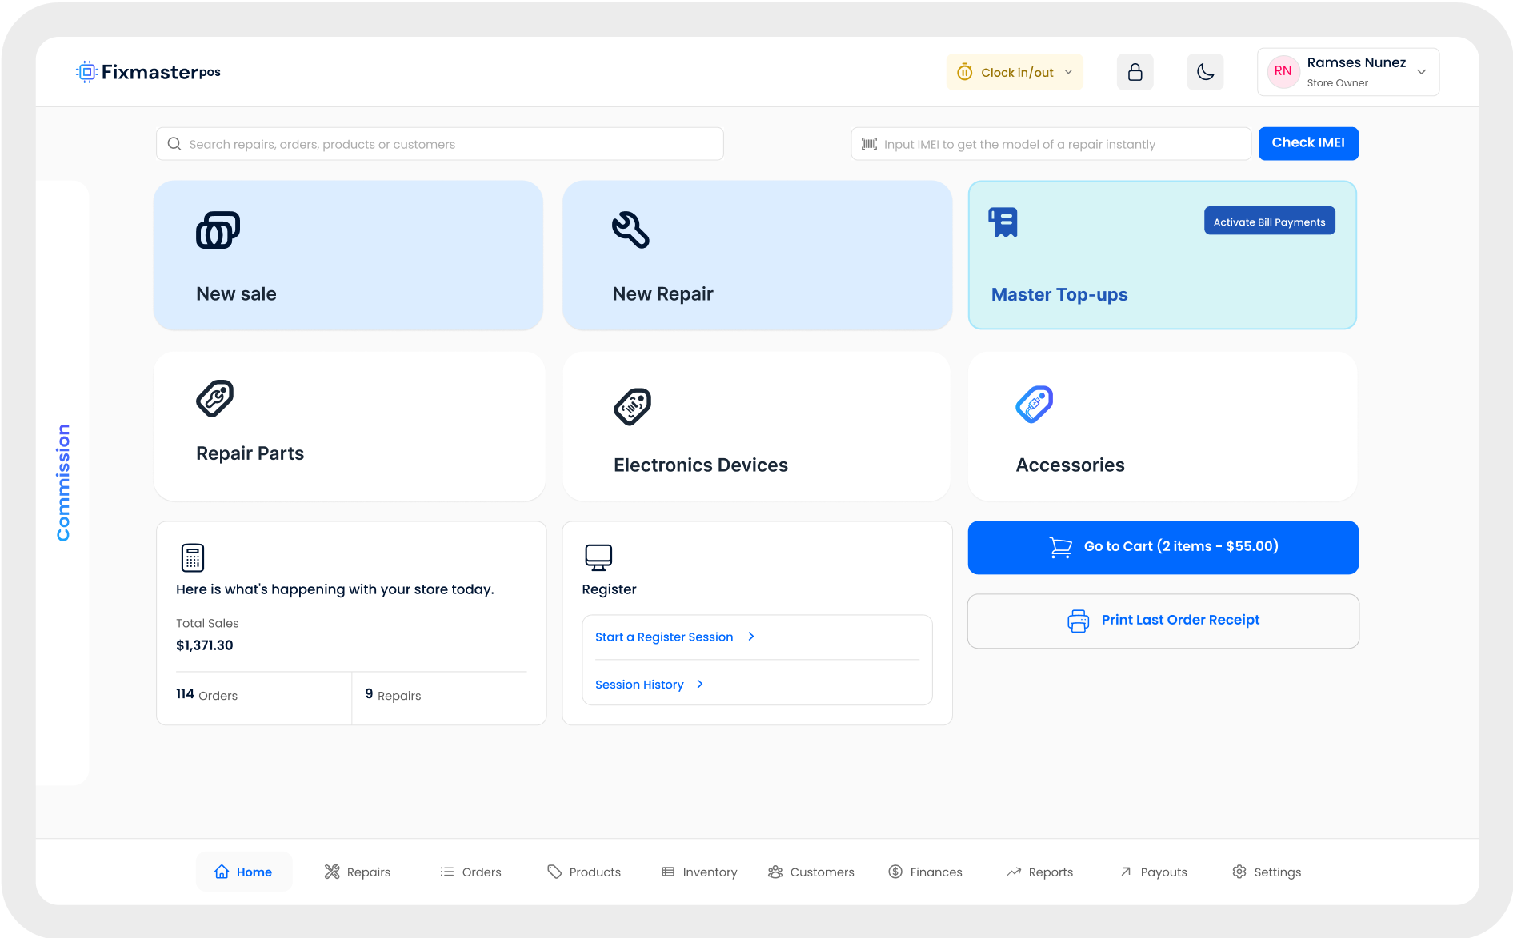Screen dimensions: 1513x938
Task: Open the Clock in/out dropdown
Action: point(1015,73)
